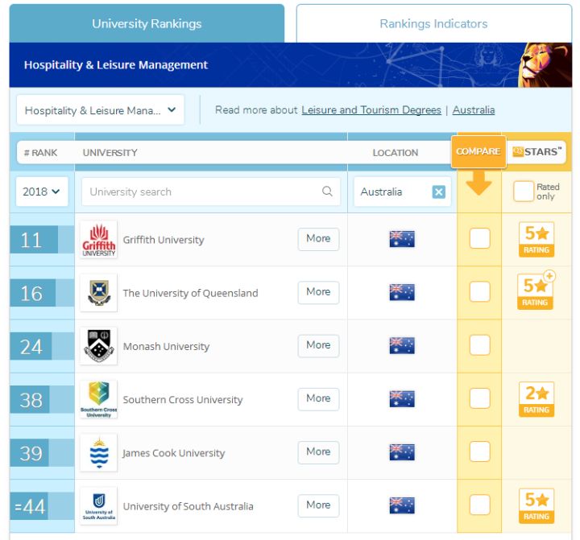Expand the Hospitality & Leisure subject dropdown
Image resolution: width=580 pixels, height=540 pixels.
point(101,110)
